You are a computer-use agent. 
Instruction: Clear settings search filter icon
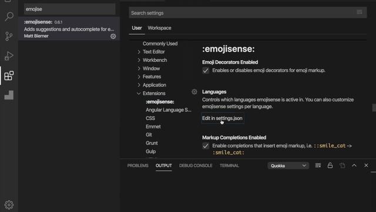[359, 12]
